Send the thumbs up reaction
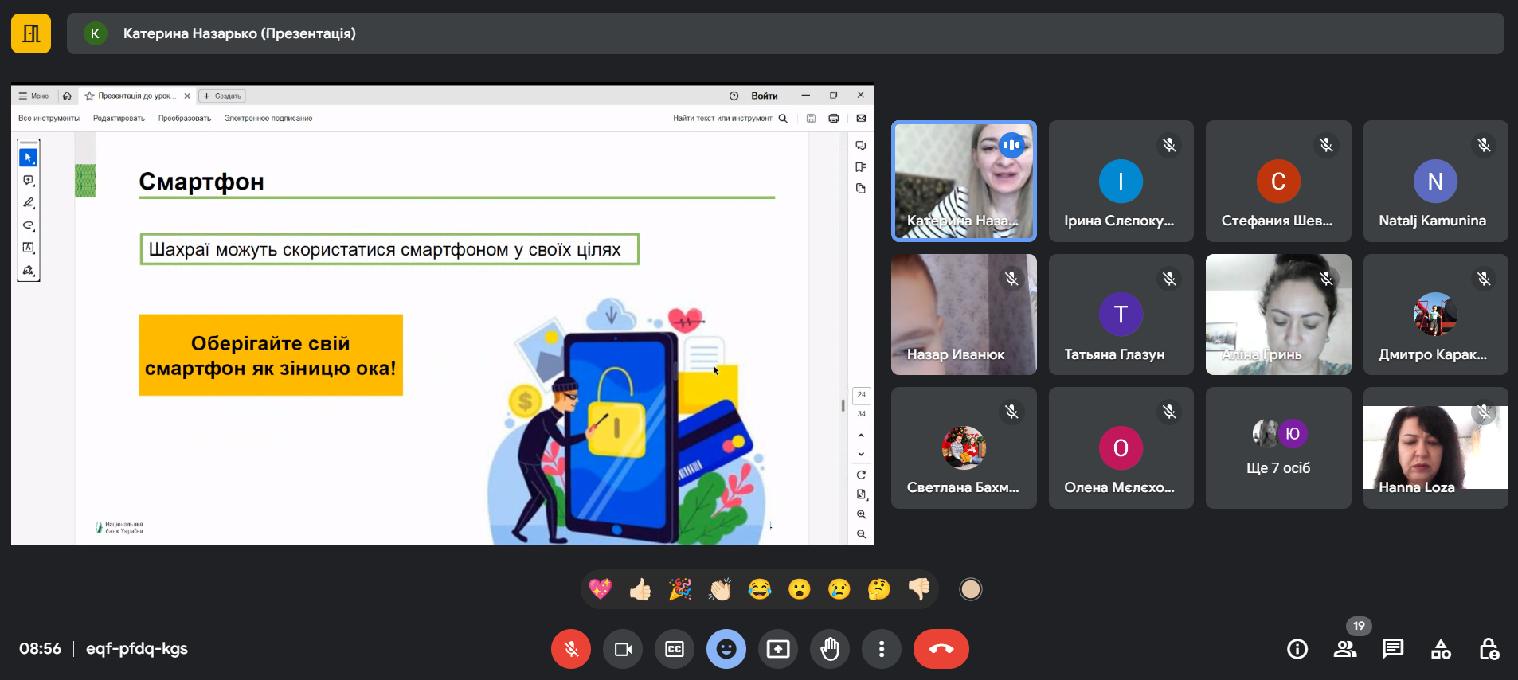Screen dimensions: 1518x680 tap(640, 589)
